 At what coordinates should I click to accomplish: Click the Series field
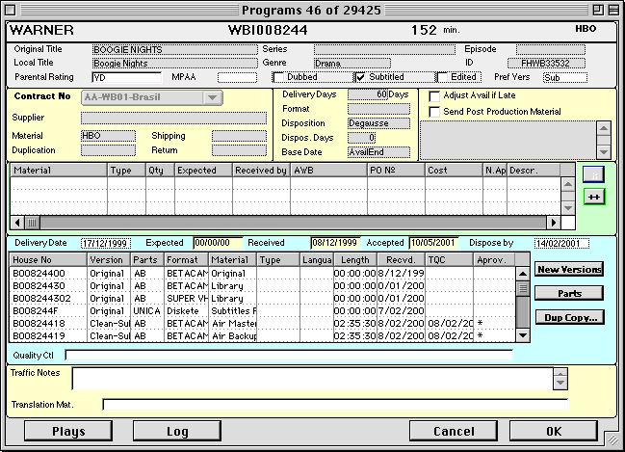click(x=384, y=49)
